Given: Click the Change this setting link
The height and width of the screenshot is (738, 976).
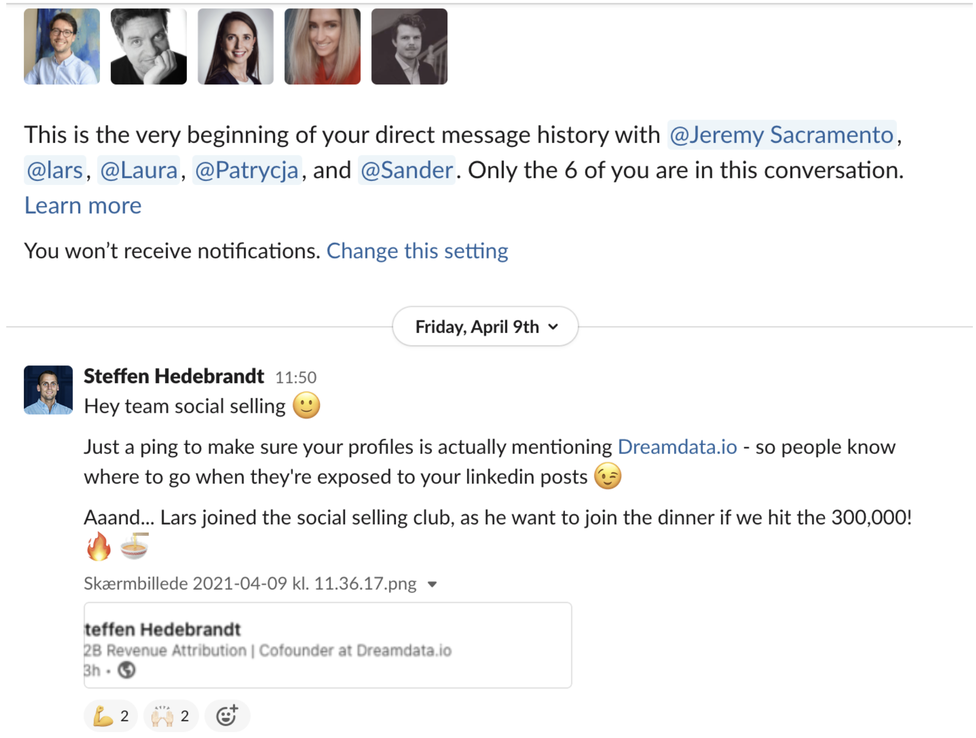Looking at the screenshot, I should (x=417, y=251).
